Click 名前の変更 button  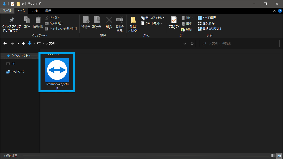pyautogui.click(x=119, y=24)
